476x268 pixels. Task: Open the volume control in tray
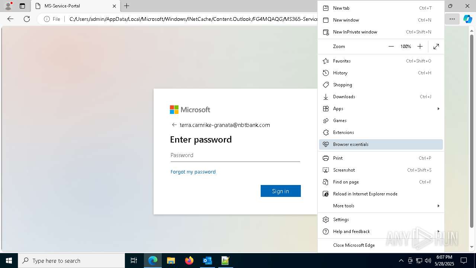(428, 261)
